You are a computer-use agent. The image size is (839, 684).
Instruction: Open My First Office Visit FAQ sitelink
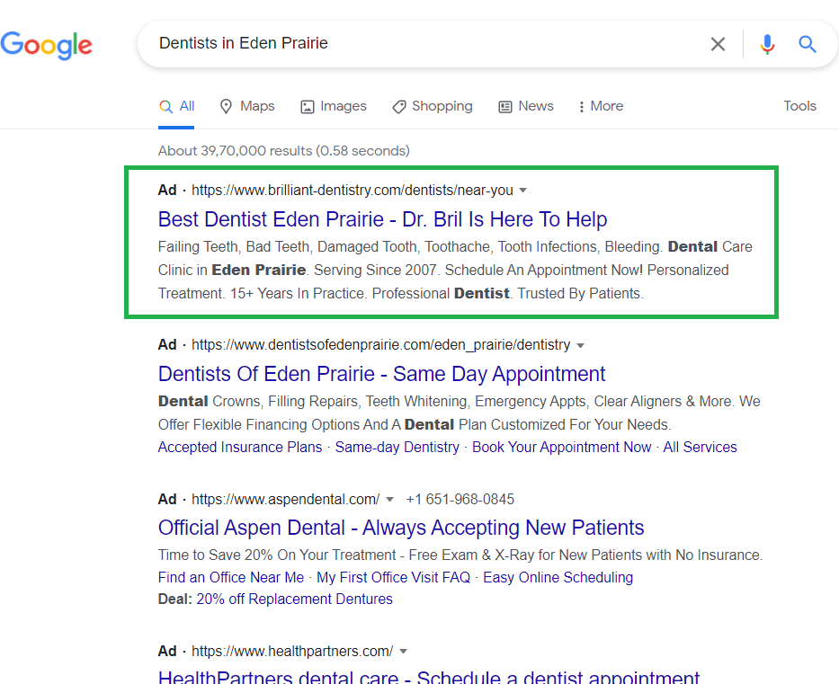coord(393,578)
